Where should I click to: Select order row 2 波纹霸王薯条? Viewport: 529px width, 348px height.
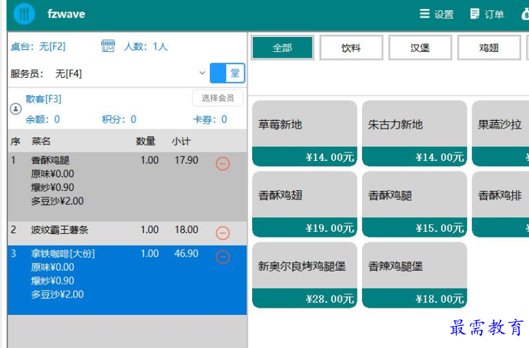click(x=127, y=233)
